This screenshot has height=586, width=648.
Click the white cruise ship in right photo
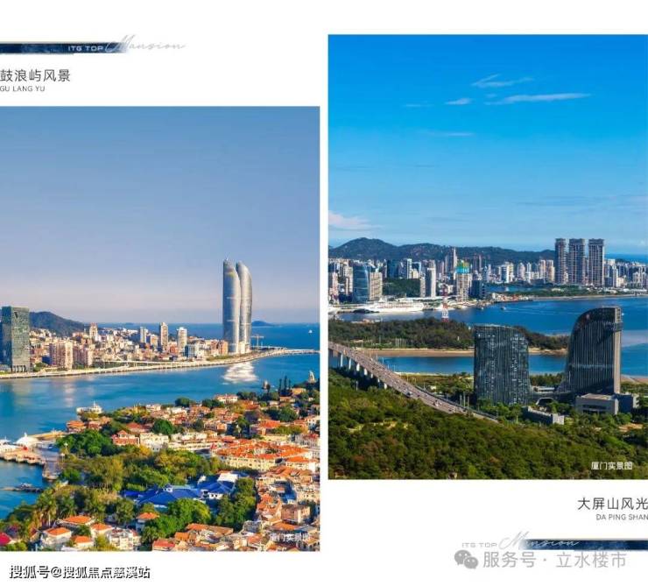[x=391, y=307]
